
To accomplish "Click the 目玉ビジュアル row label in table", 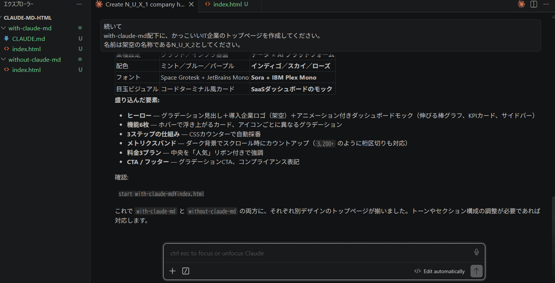I will (137, 89).
